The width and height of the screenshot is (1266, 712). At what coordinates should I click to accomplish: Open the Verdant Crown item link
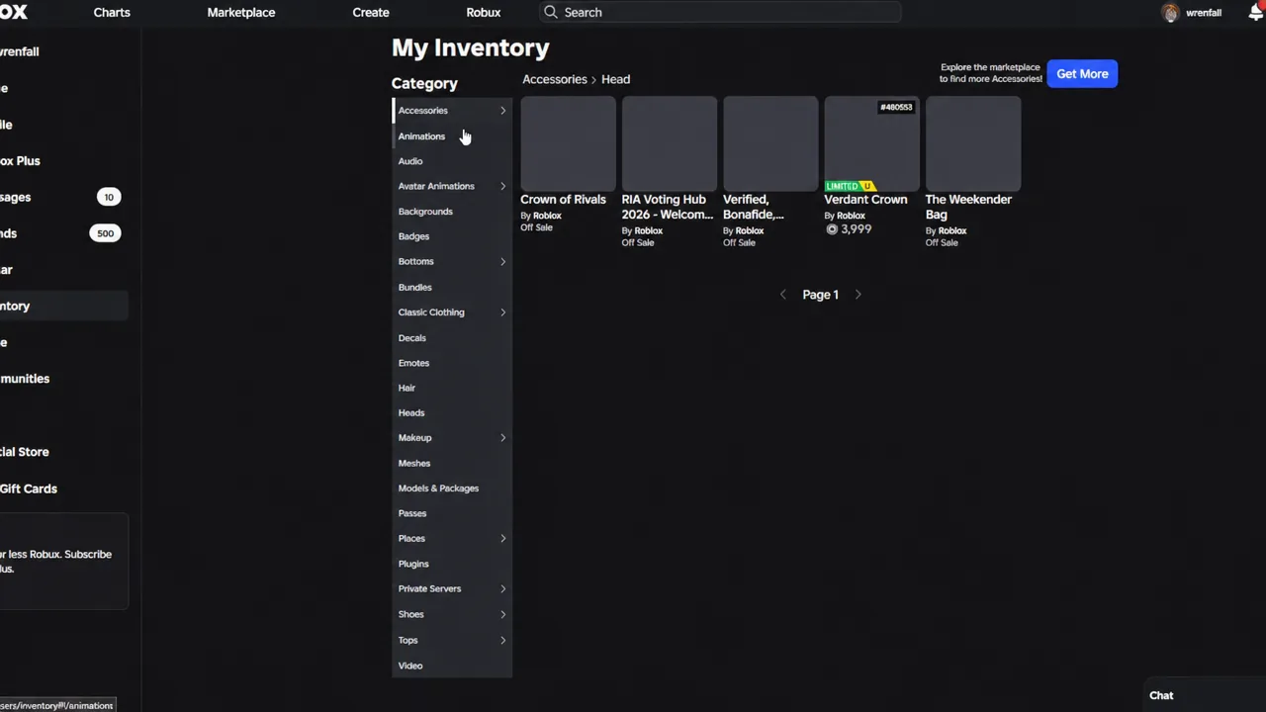tap(865, 199)
